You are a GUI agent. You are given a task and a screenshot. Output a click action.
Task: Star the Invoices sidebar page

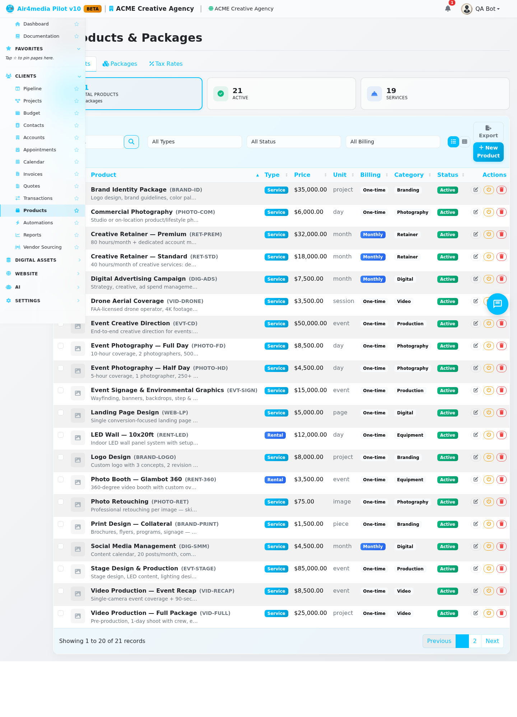(x=76, y=174)
